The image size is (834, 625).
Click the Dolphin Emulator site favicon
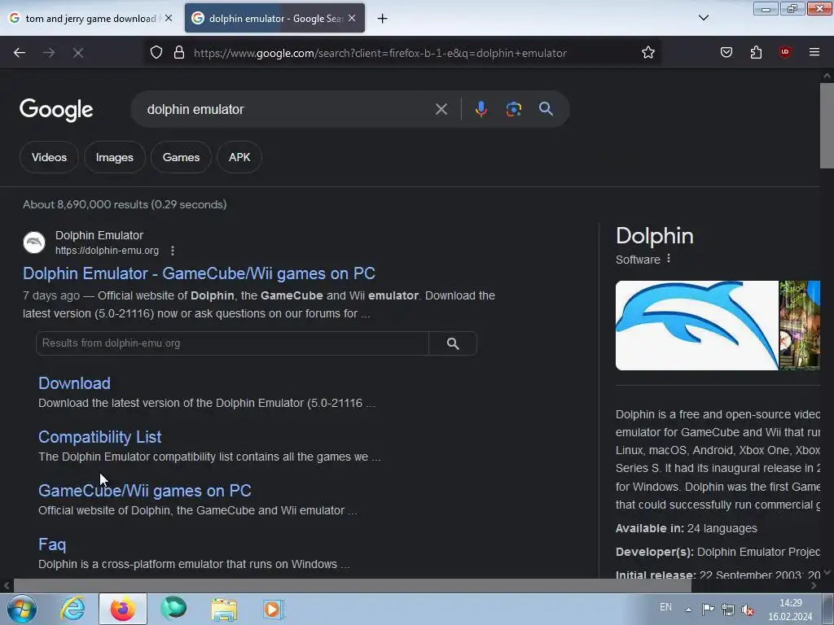coord(34,243)
